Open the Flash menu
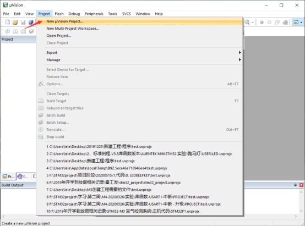Viewport: 305px width, 226px height. 59,14
